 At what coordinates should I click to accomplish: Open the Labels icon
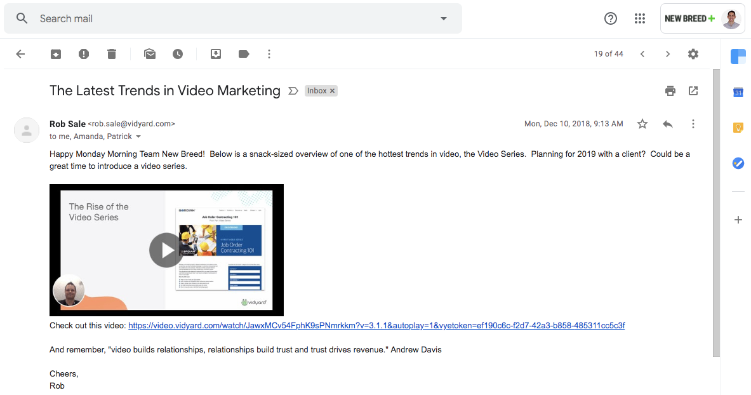pyautogui.click(x=244, y=54)
